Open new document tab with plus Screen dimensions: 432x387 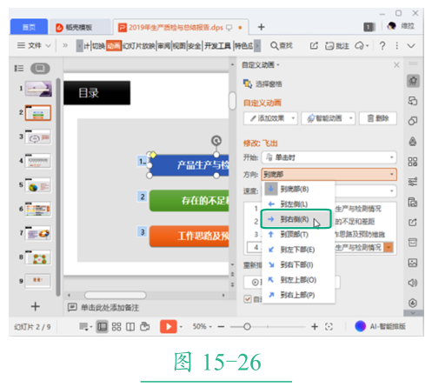(x=261, y=27)
